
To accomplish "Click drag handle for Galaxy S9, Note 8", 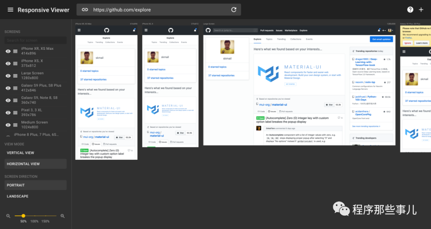I will [x=16, y=100].
